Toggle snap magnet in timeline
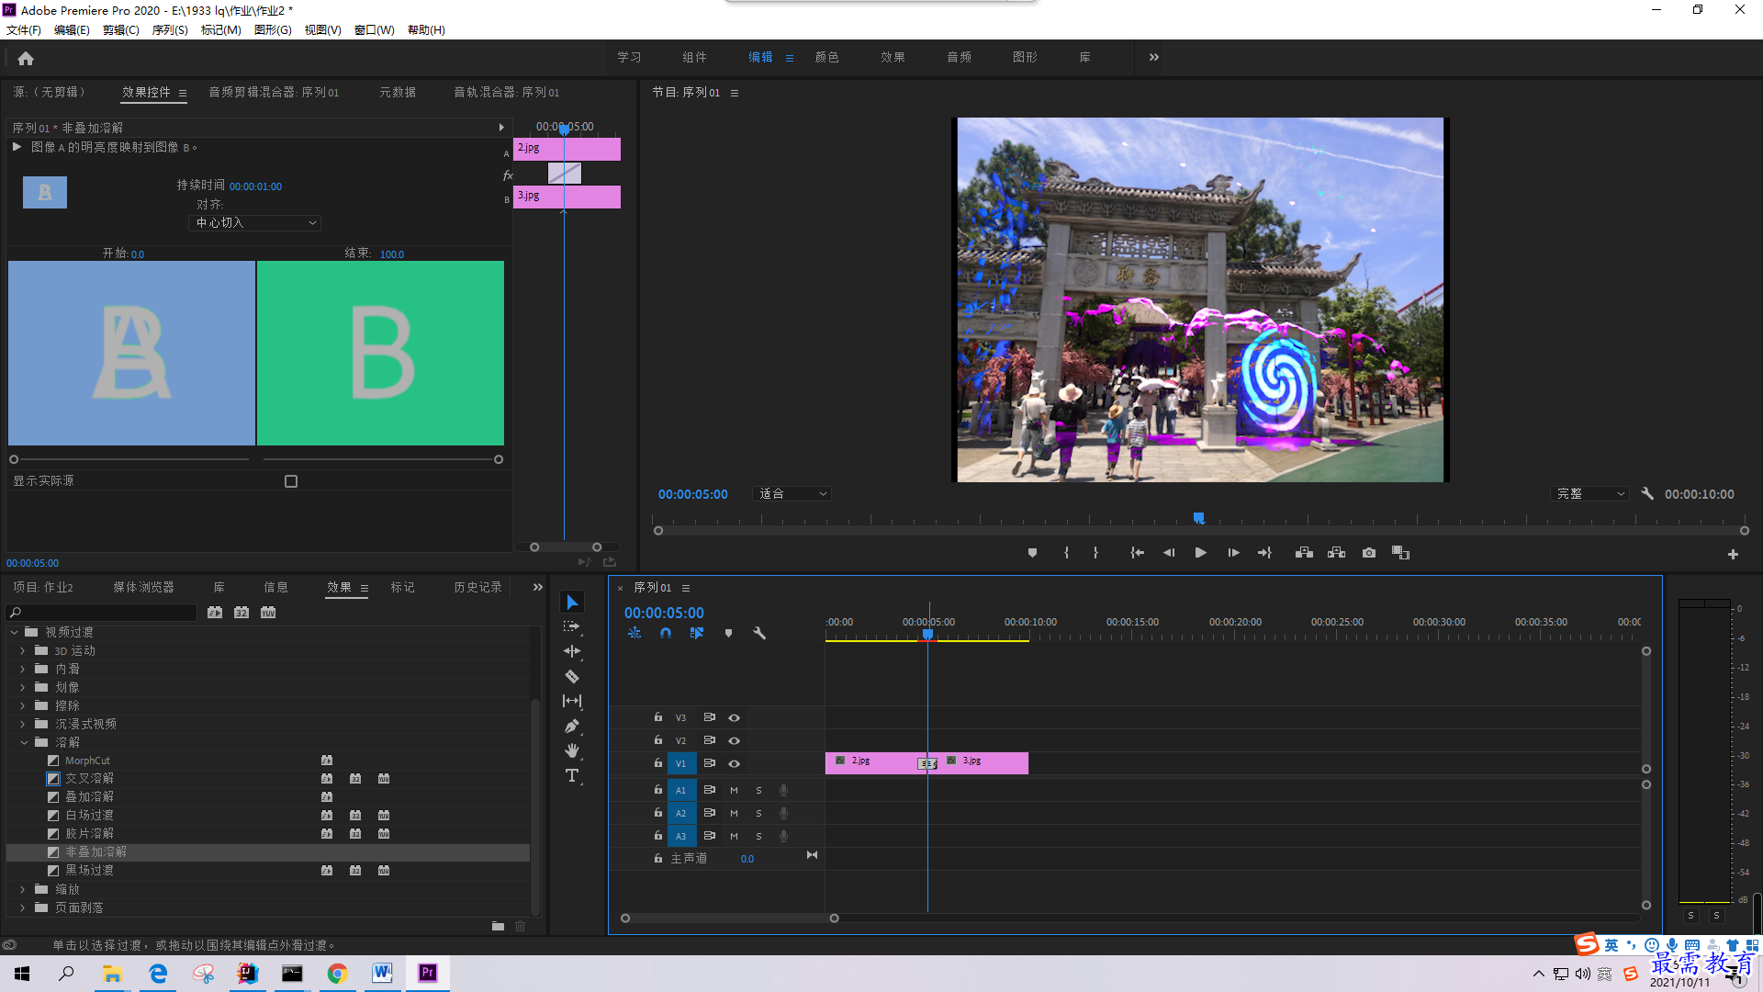The width and height of the screenshot is (1763, 992). (666, 633)
